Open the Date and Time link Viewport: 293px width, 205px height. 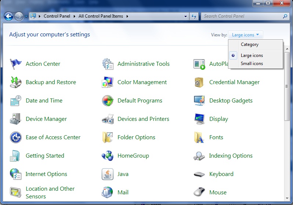pyautogui.click(x=44, y=101)
